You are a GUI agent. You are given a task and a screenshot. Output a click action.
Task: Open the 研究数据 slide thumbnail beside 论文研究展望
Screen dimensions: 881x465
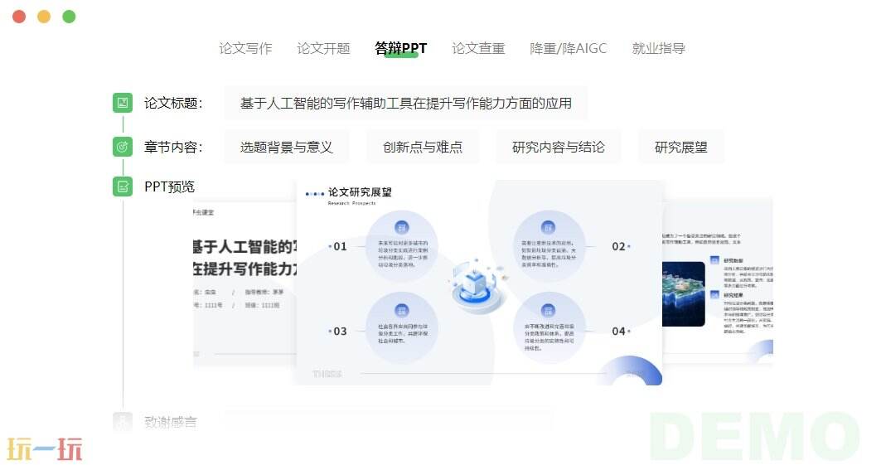[718, 281]
